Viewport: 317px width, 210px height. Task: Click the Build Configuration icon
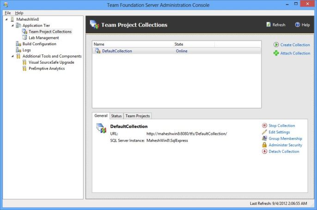(18, 44)
